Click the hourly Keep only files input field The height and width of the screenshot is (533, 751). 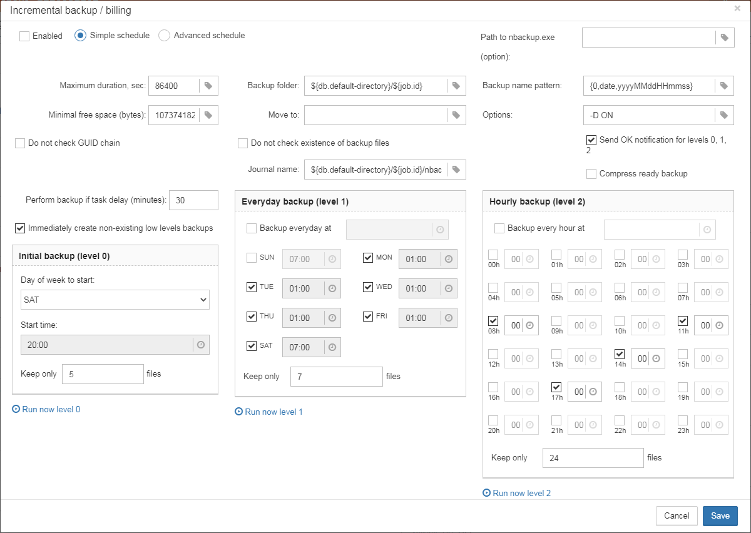(x=593, y=458)
